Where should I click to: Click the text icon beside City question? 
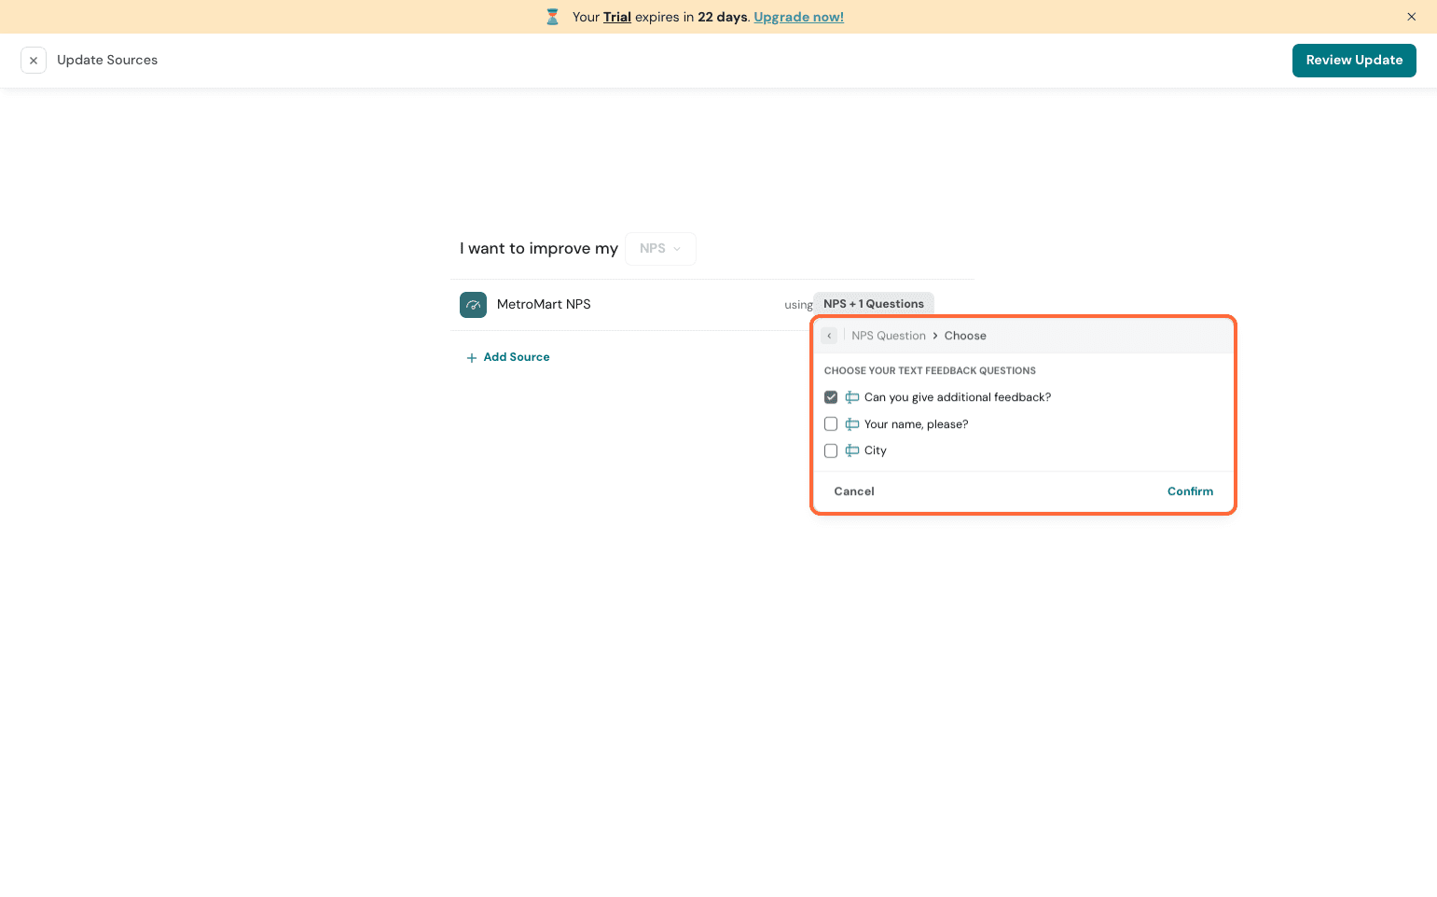coord(852,450)
